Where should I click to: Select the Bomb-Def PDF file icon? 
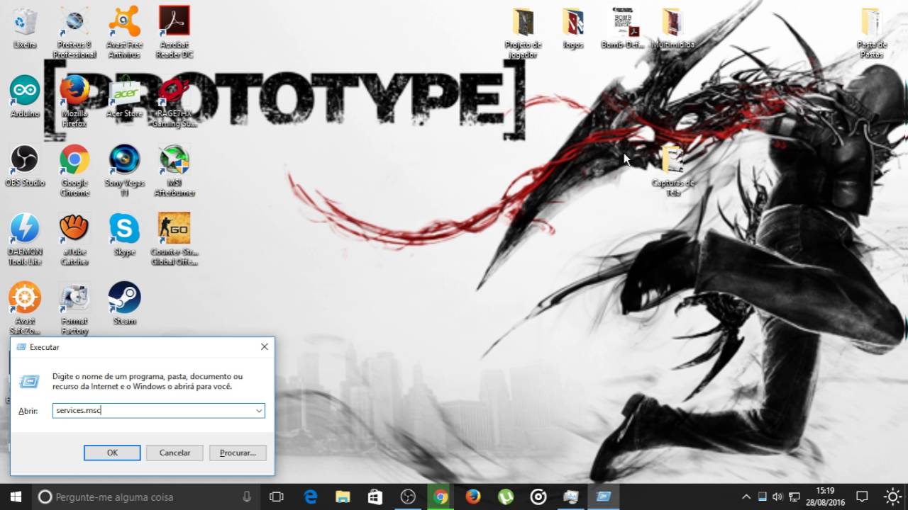622,28
